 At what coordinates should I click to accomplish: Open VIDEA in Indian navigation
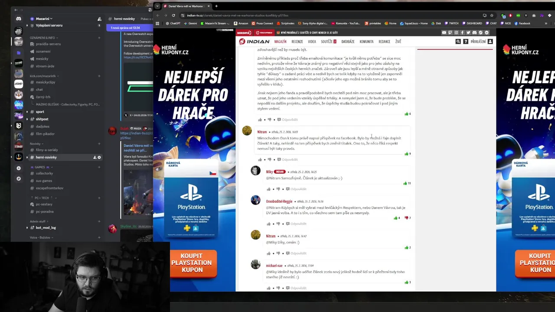(x=312, y=42)
